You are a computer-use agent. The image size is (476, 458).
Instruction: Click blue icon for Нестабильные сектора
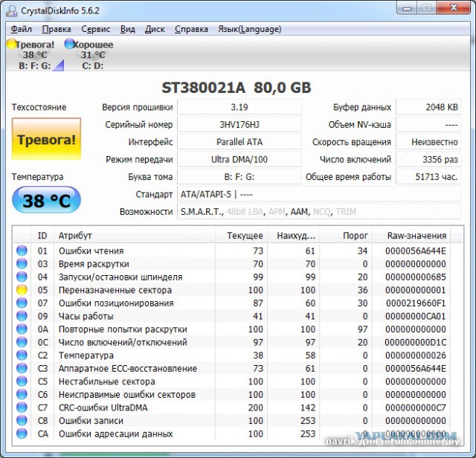pos(22,381)
